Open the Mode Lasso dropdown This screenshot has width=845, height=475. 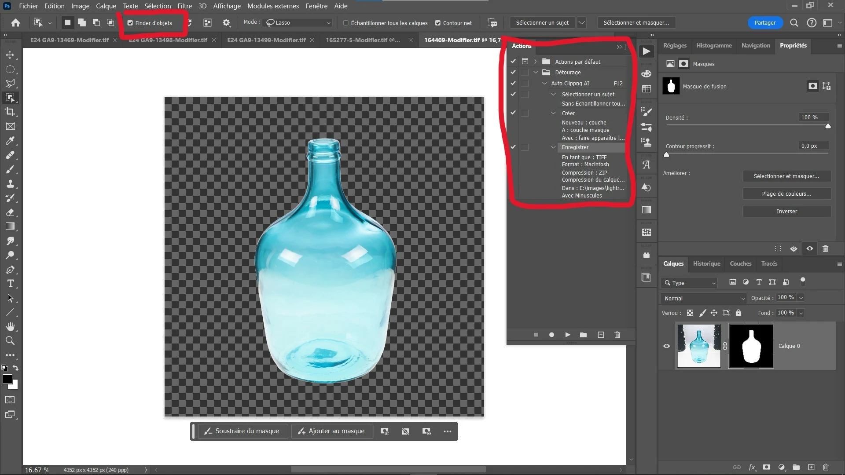(298, 22)
